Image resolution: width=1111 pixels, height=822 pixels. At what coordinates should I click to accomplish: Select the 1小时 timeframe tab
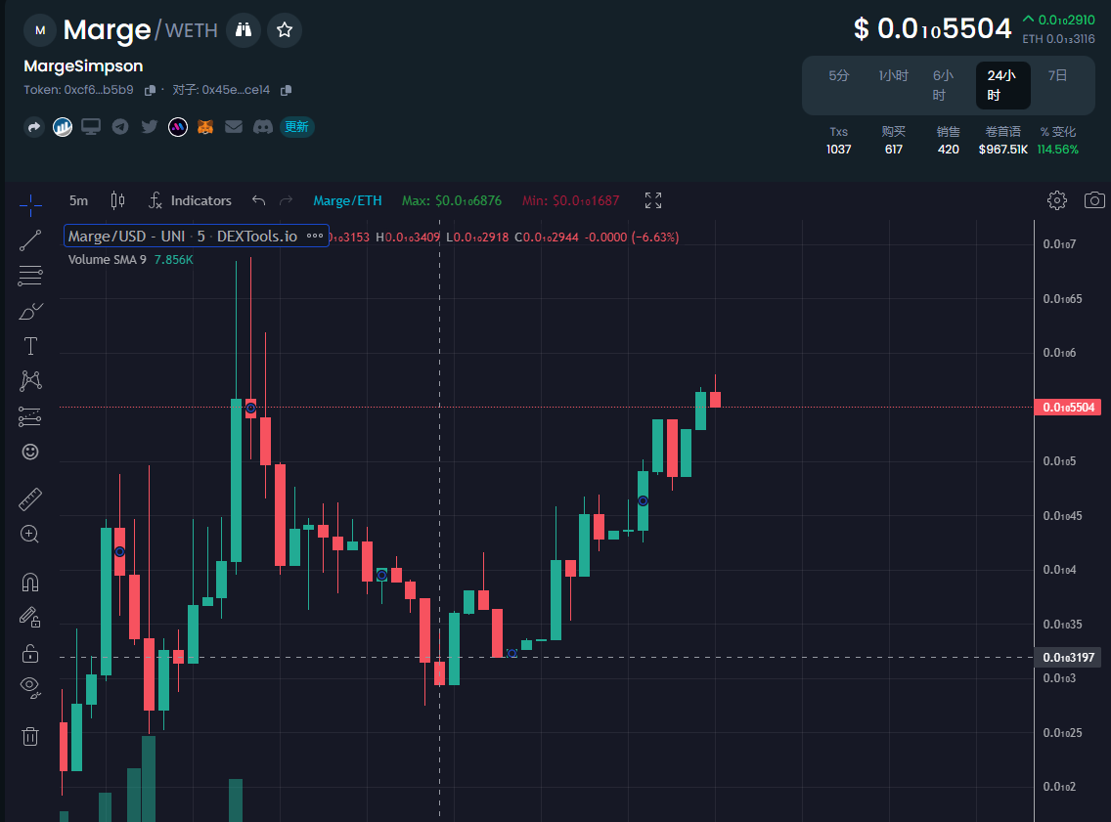894,76
